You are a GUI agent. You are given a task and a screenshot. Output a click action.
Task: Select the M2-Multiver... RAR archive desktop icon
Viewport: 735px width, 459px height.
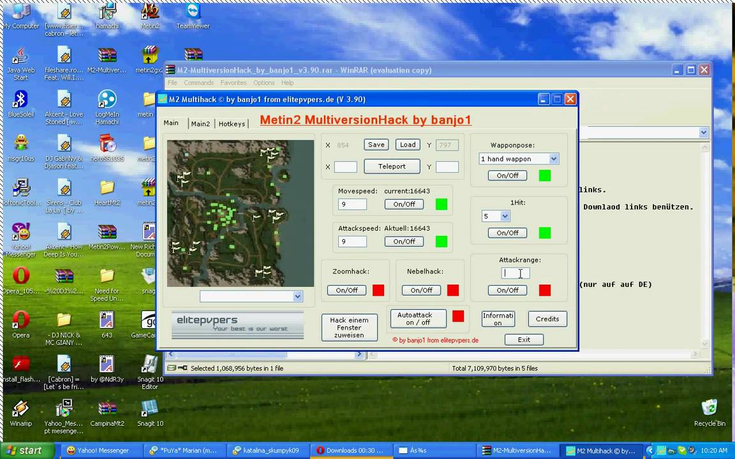[x=107, y=59]
